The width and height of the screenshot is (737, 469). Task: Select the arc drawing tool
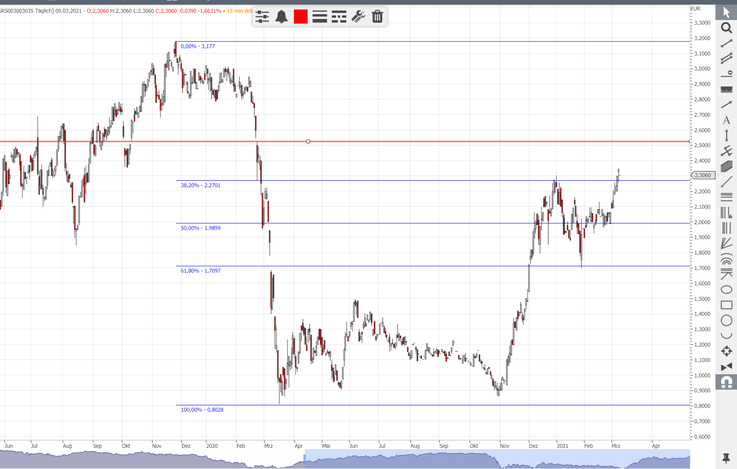[x=726, y=336]
